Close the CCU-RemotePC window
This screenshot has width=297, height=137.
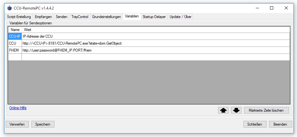[x=286, y=8]
